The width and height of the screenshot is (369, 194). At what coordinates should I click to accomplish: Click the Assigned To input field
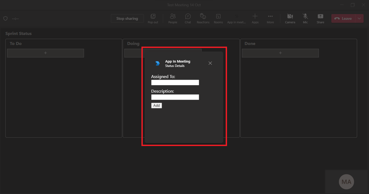[175, 83]
